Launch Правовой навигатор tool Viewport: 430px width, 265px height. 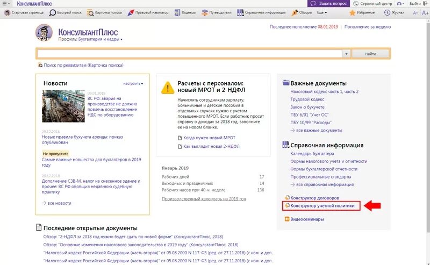[x=148, y=12]
